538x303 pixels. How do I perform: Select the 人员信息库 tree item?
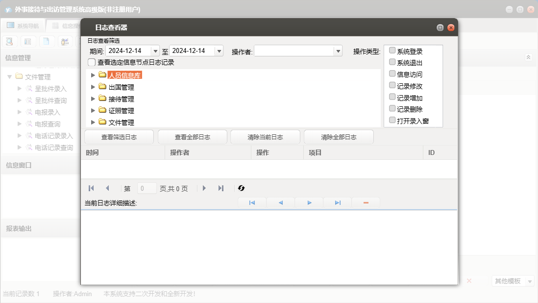click(x=124, y=76)
